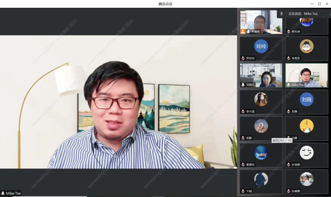Viewport: 331px width, 197px height.
Task: Maximize the 腾讯会议 window
Action: (x=319, y=4)
